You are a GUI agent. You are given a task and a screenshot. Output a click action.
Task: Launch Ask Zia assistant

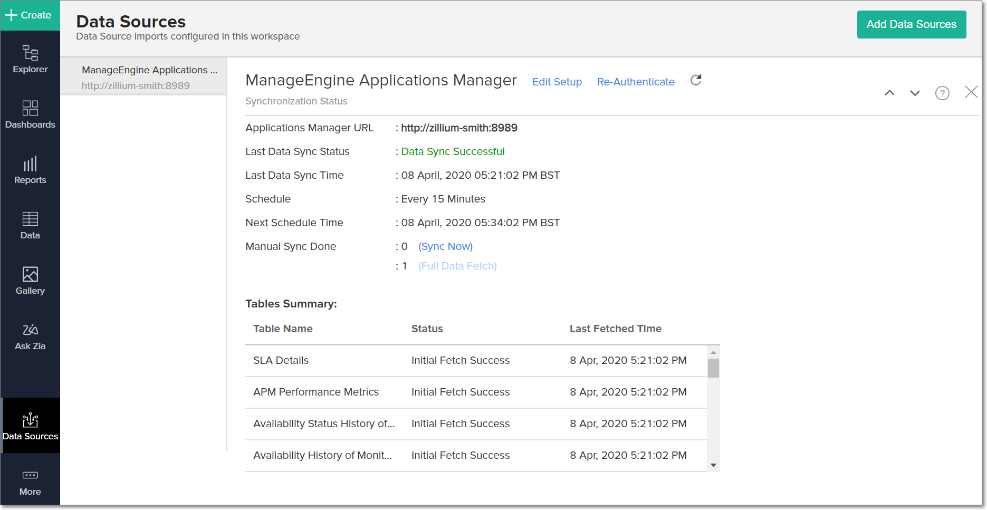pyautogui.click(x=30, y=336)
